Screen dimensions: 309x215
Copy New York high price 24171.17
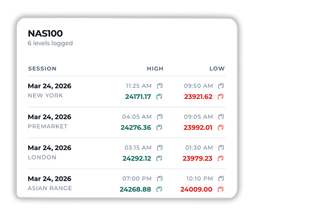(x=160, y=97)
